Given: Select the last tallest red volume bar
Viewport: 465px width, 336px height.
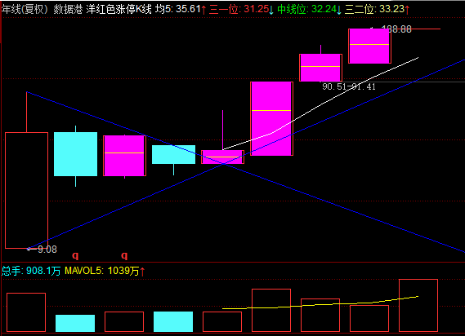Looking at the screenshot, I should (x=418, y=305).
